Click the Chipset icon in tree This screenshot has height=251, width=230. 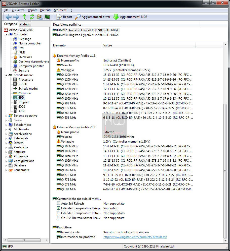point(15,102)
